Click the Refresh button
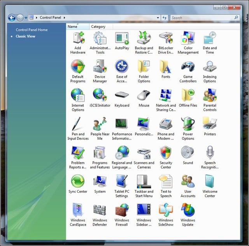 (x=164, y=18)
